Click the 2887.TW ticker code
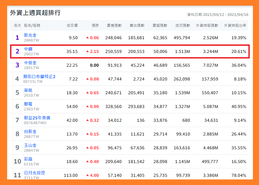 (31, 137)
